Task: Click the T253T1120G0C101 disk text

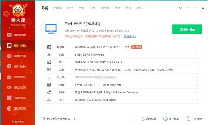Action: click(x=99, y=85)
